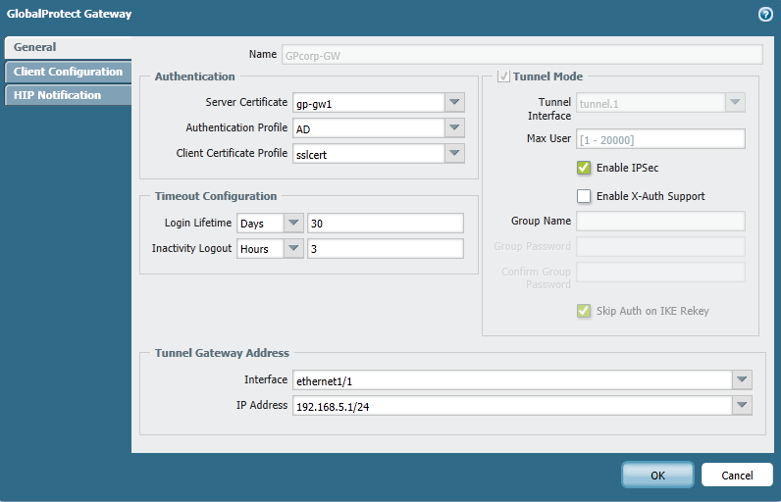
Task: Click the OK button
Action: point(657,476)
